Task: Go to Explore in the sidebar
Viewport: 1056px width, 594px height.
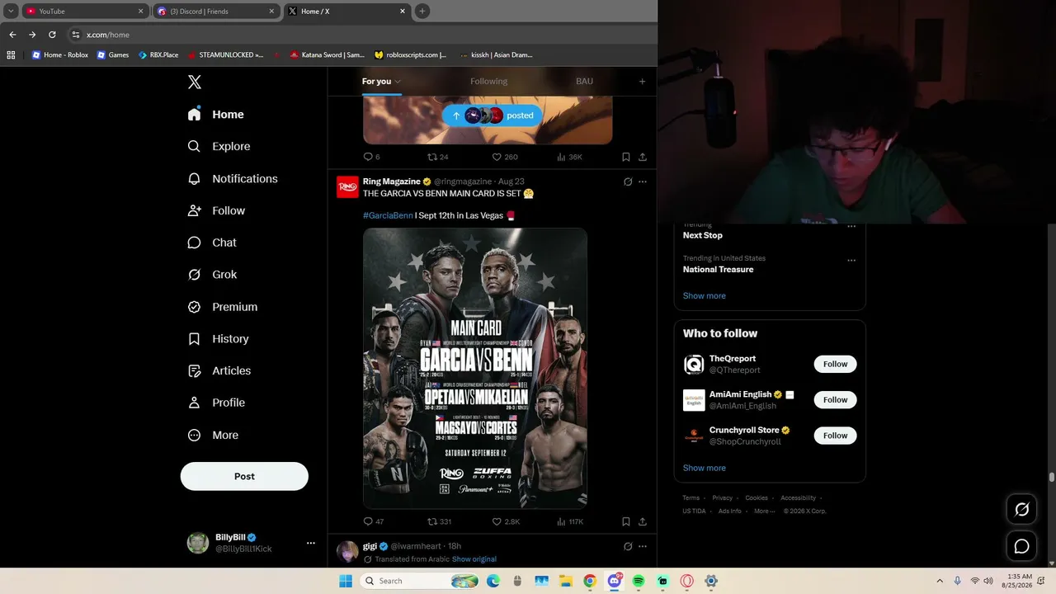Action: (219, 146)
